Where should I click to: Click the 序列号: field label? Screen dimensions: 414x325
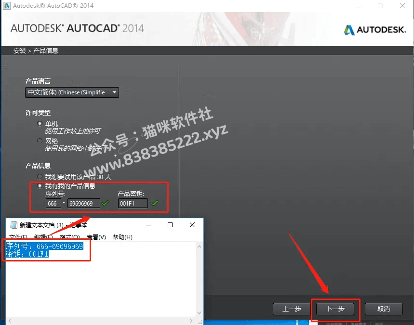pyautogui.click(x=55, y=194)
